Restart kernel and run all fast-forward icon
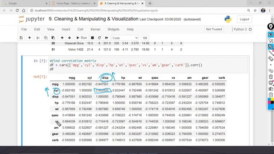This screenshot has width=274, height=154. click(x=107, y=38)
